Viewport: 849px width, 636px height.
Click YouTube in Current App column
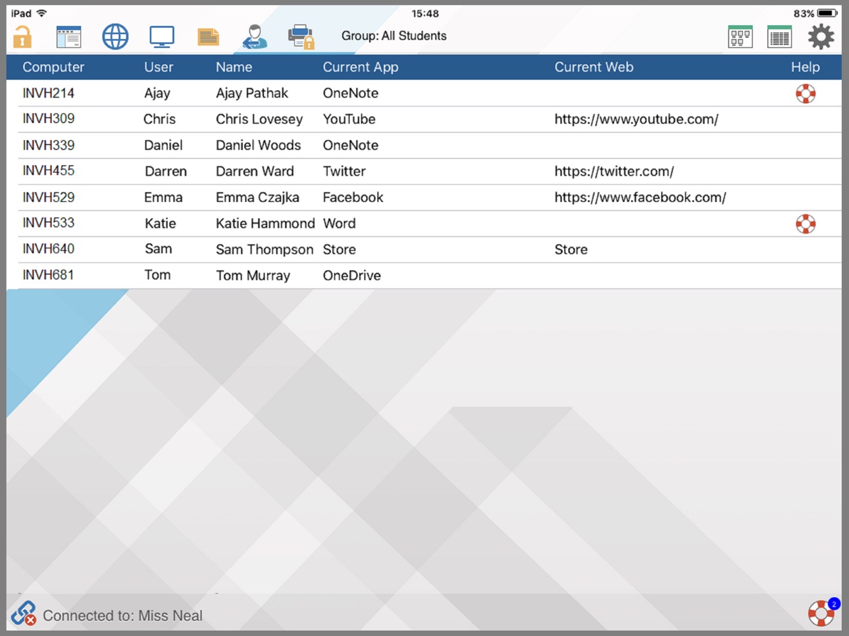[349, 119]
